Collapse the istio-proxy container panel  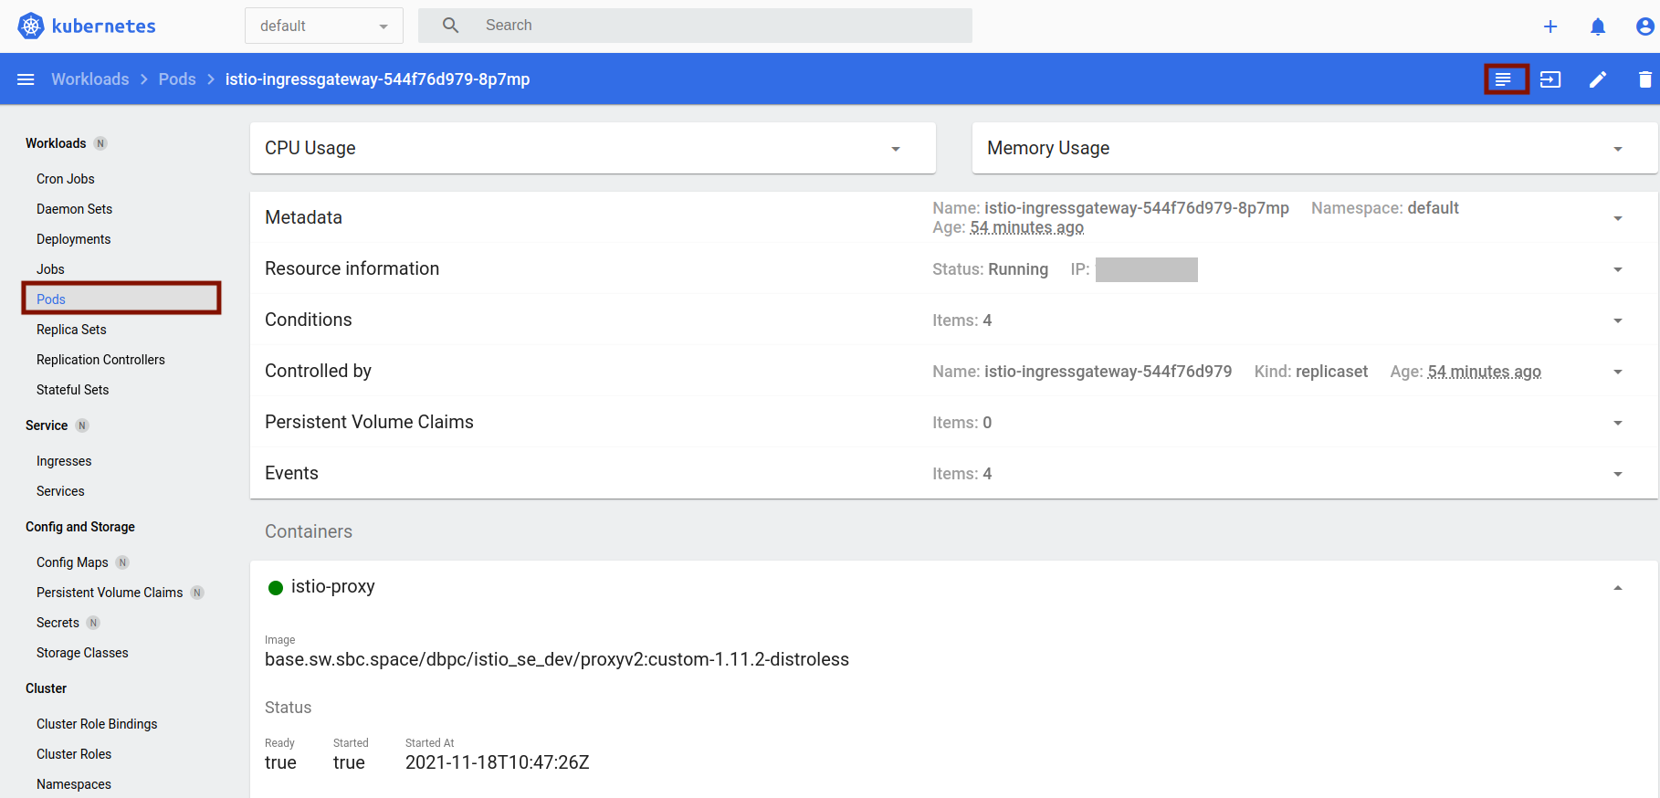tap(1617, 588)
